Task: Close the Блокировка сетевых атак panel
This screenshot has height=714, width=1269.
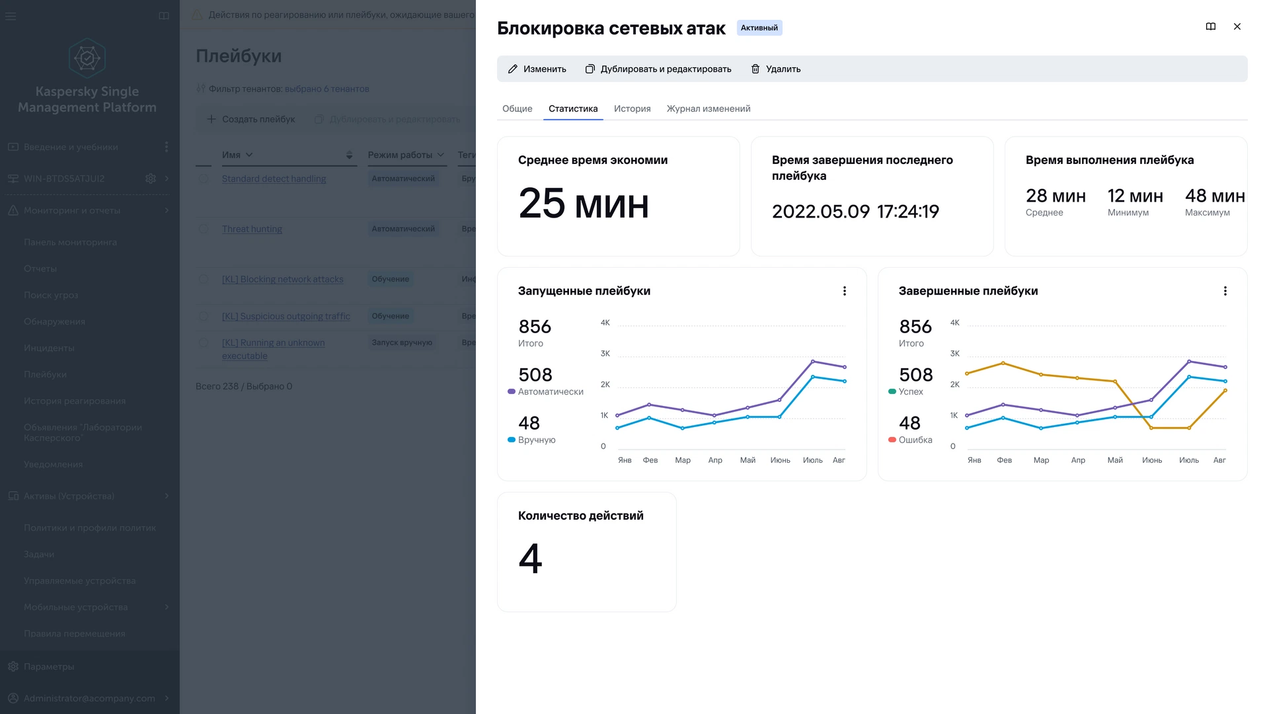Action: (x=1237, y=26)
